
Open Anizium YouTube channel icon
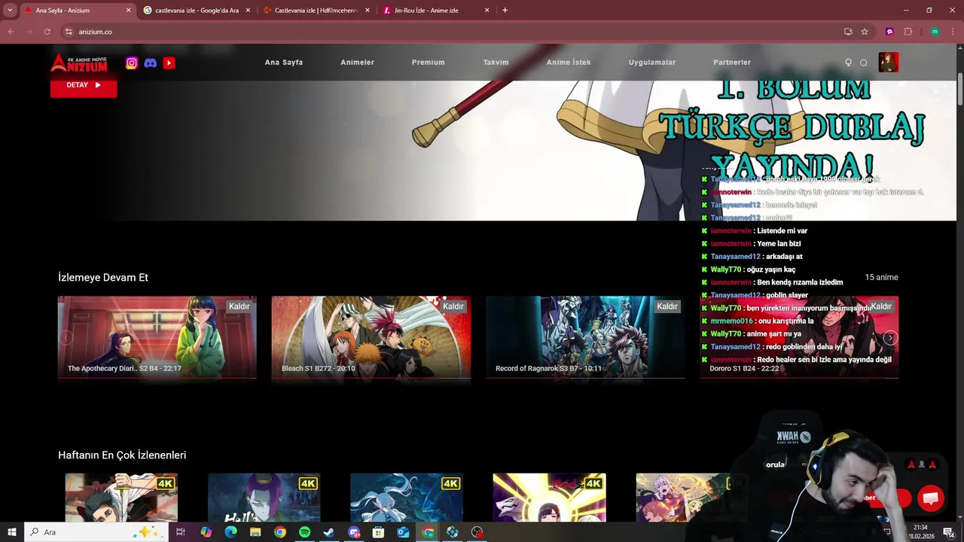[x=169, y=63]
